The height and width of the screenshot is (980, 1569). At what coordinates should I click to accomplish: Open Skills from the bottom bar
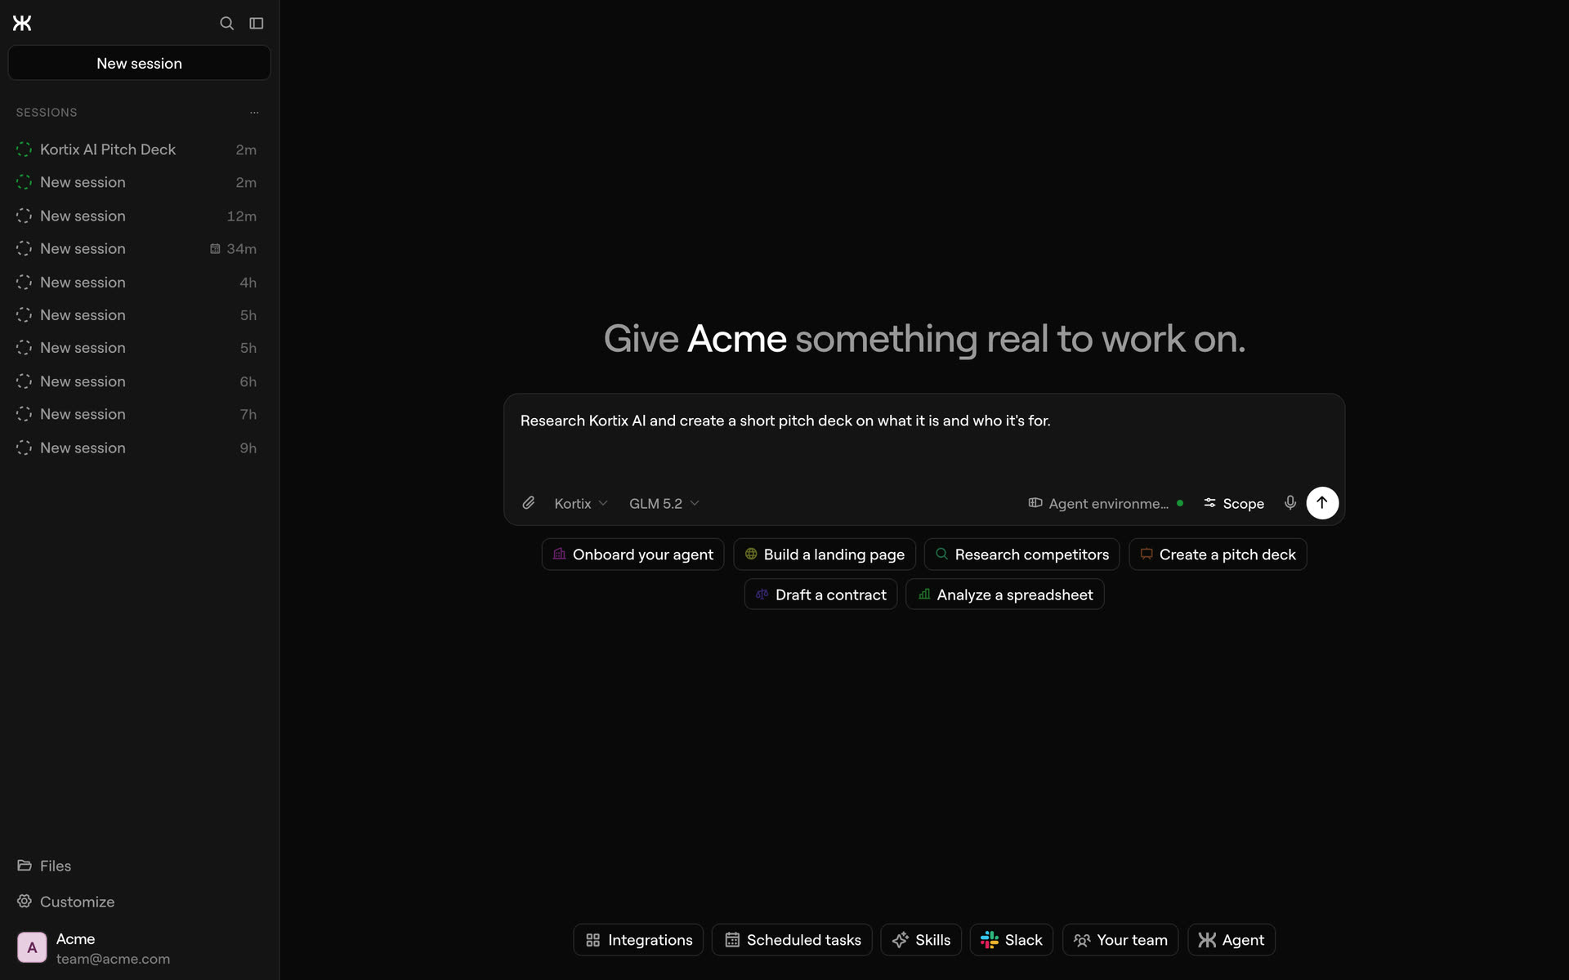coord(921,940)
